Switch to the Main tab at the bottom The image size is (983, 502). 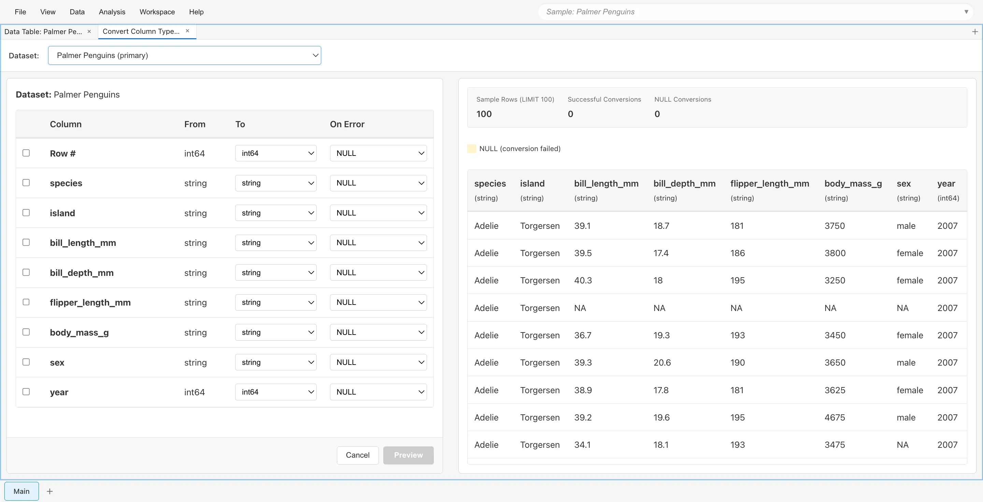point(22,491)
